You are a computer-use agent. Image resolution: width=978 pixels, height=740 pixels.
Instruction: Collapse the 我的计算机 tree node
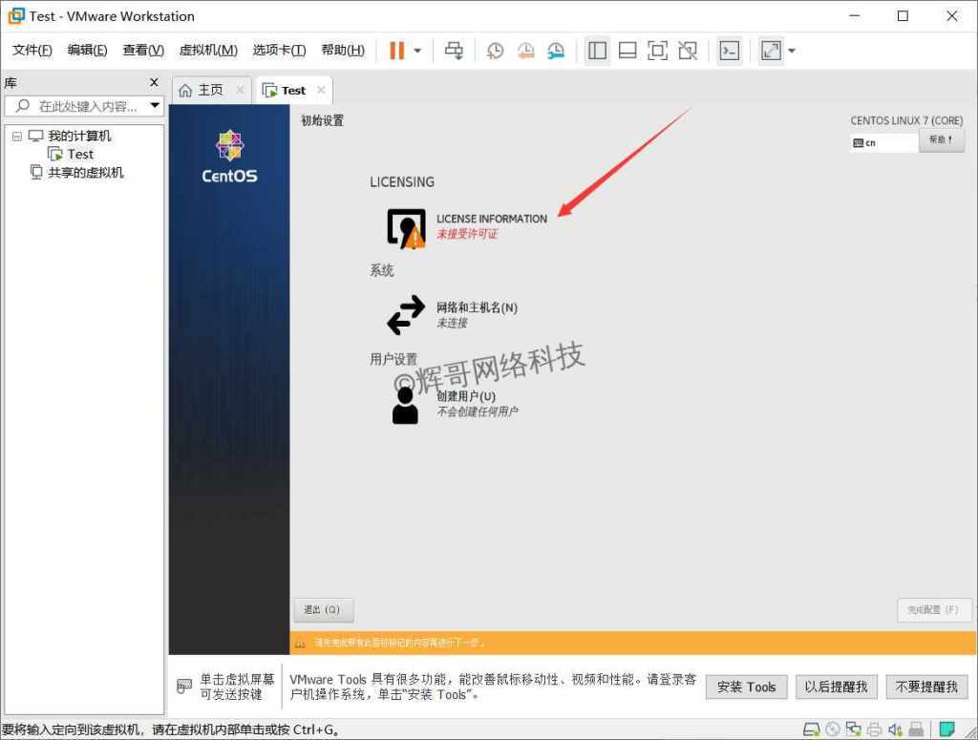pyautogui.click(x=17, y=136)
